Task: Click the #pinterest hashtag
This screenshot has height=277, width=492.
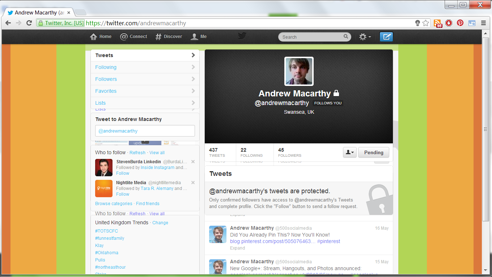Action: point(328,241)
